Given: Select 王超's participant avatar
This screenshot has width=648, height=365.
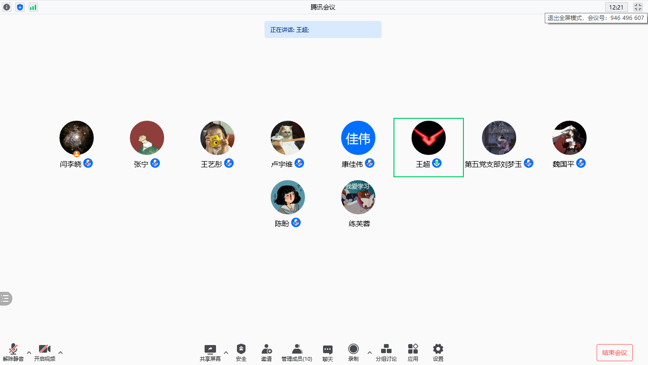Looking at the screenshot, I should (x=428, y=138).
